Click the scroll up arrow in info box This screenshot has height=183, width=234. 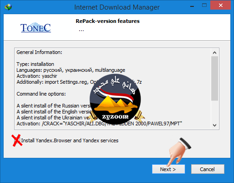[214, 53]
